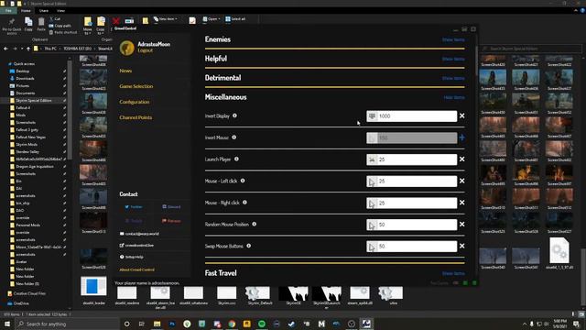Open New item dropdown in Explorer ribbon

click(x=165, y=19)
